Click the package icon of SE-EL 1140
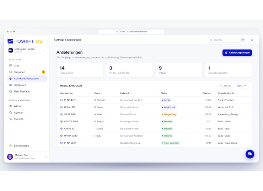Viewport: 263px width, 191px height. point(61,114)
